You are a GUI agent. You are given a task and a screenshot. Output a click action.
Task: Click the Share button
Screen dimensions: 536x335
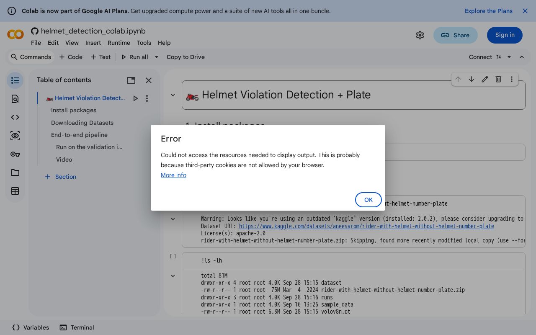coord(456,35)
